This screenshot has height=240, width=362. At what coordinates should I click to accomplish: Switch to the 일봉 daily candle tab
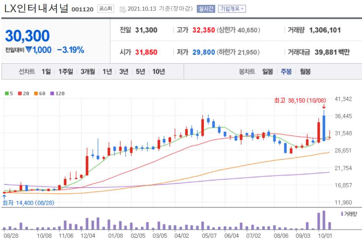tap(267, 72)
